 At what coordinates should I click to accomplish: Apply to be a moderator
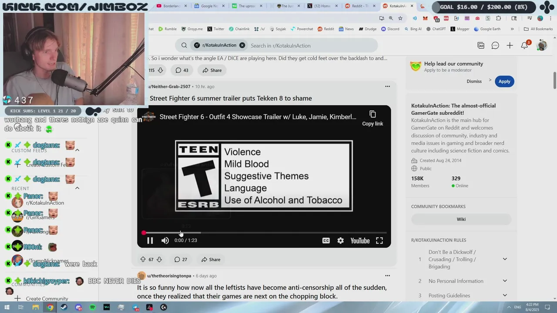504,81
